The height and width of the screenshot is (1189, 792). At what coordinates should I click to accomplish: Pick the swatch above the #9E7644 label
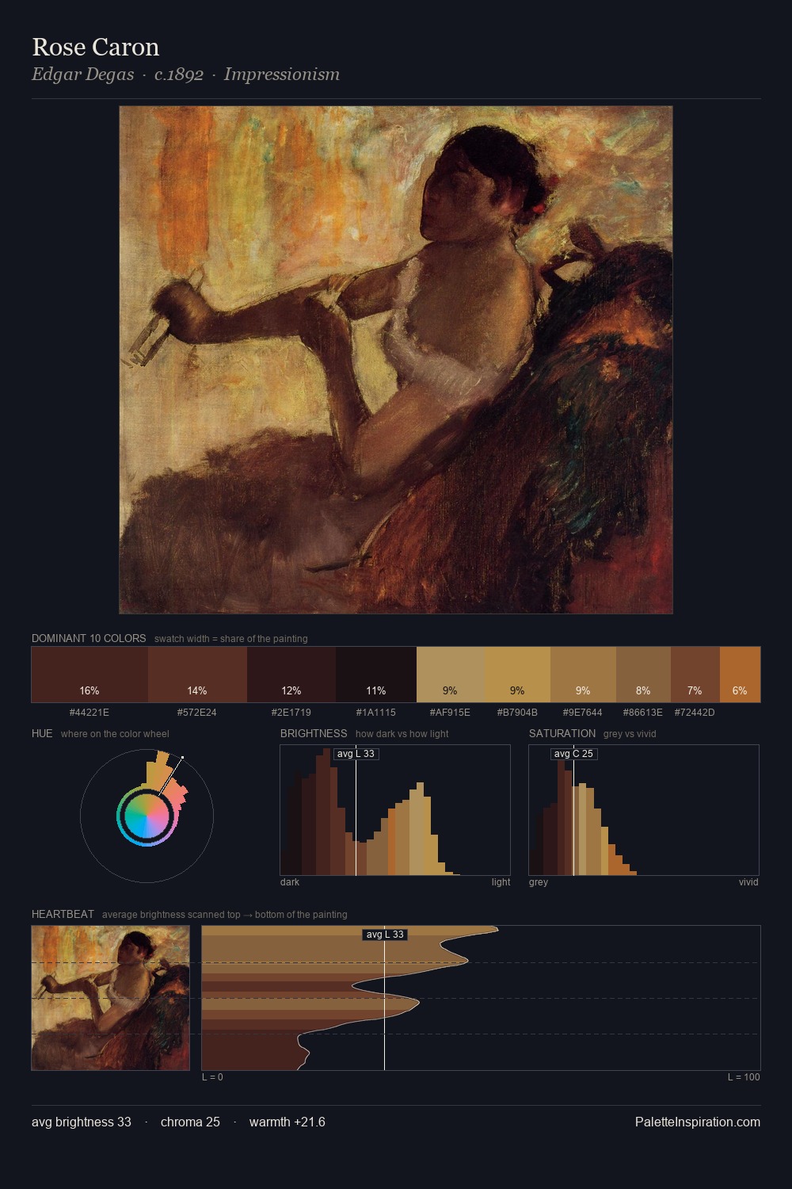coord(583,675)
